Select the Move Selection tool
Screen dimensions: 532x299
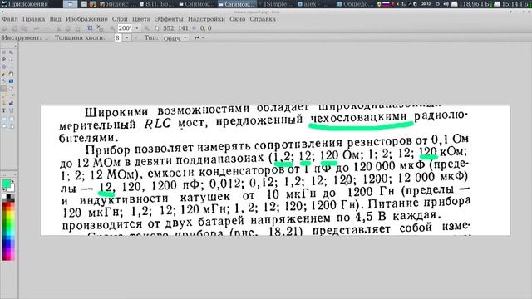click(x=11, y=60)
